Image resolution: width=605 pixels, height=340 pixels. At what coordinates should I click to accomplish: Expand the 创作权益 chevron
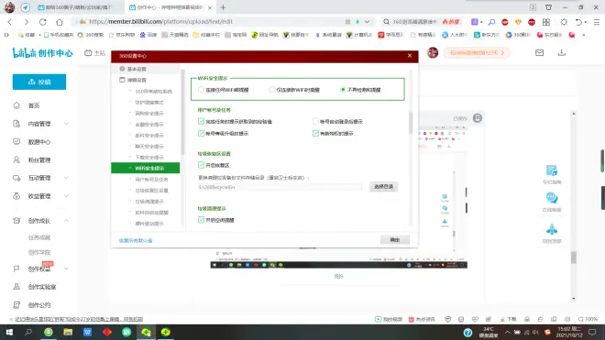(x=66, y=269)
